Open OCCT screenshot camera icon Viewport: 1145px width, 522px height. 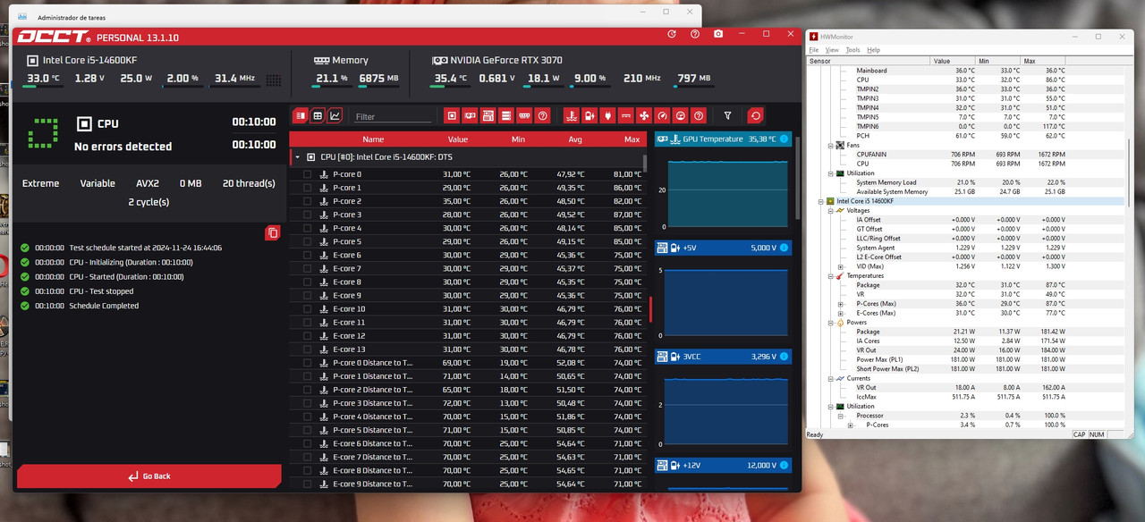point(718,34)
